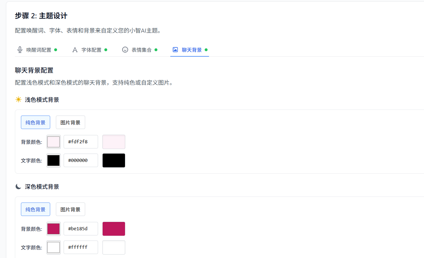Select 纯色背景 for light mode
This screenshot has height=258, width=424.
[36, 122]
